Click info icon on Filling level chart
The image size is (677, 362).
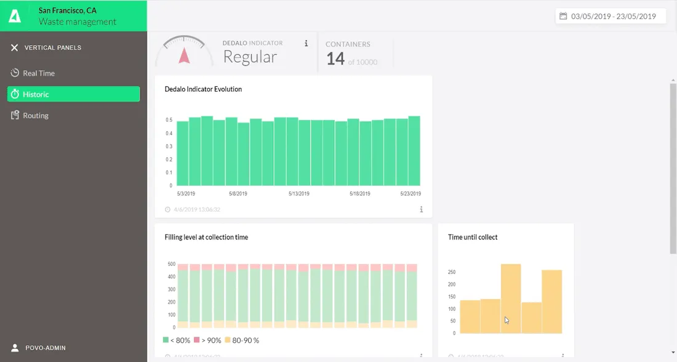pyautogui.click(x=421, y=356)
